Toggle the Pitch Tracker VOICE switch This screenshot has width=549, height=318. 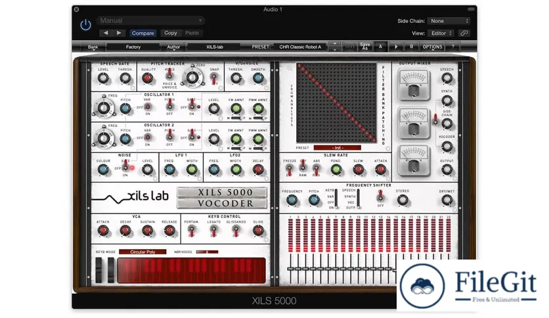[x=169, y=74]
